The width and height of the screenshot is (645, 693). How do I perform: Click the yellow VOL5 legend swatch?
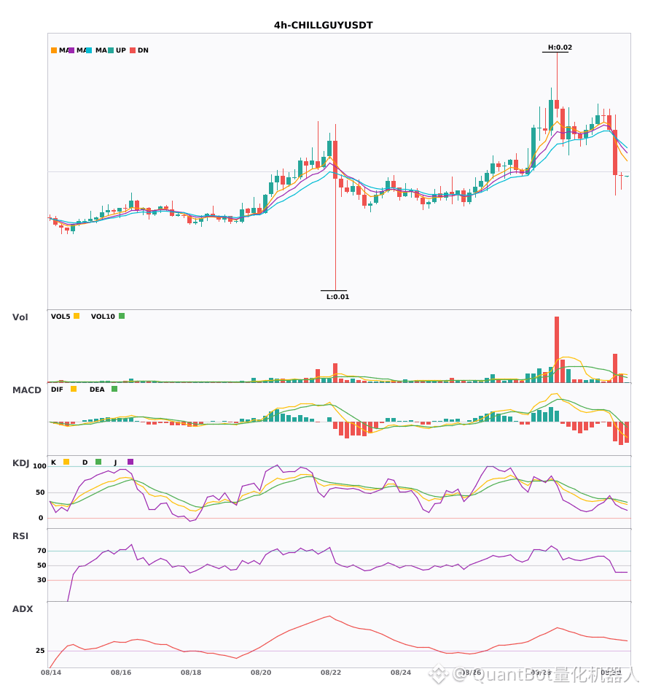pyautogui.click(x=77, y=316)
